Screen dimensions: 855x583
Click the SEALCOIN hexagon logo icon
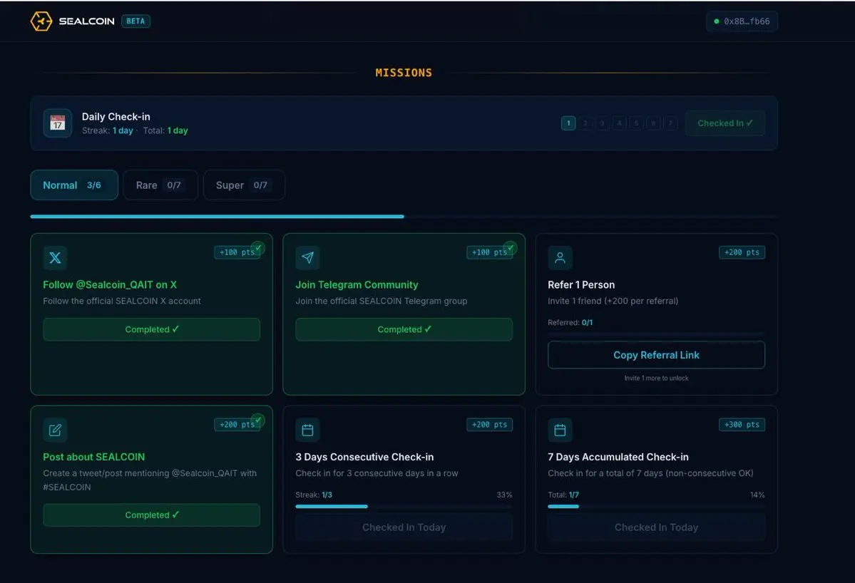(x=41, y=21)
